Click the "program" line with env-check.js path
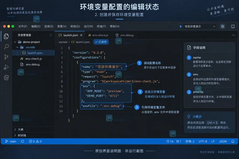Viewport: 239px width, 159px height. [120, 81]
